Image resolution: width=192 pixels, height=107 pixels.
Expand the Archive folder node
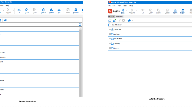(110, 34)
